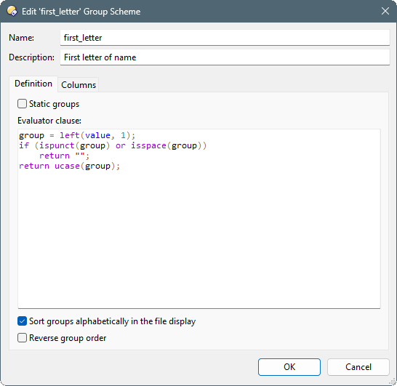
Task: Close the Edit Group Scheme dialog
Action: click(x=385, y=11)
